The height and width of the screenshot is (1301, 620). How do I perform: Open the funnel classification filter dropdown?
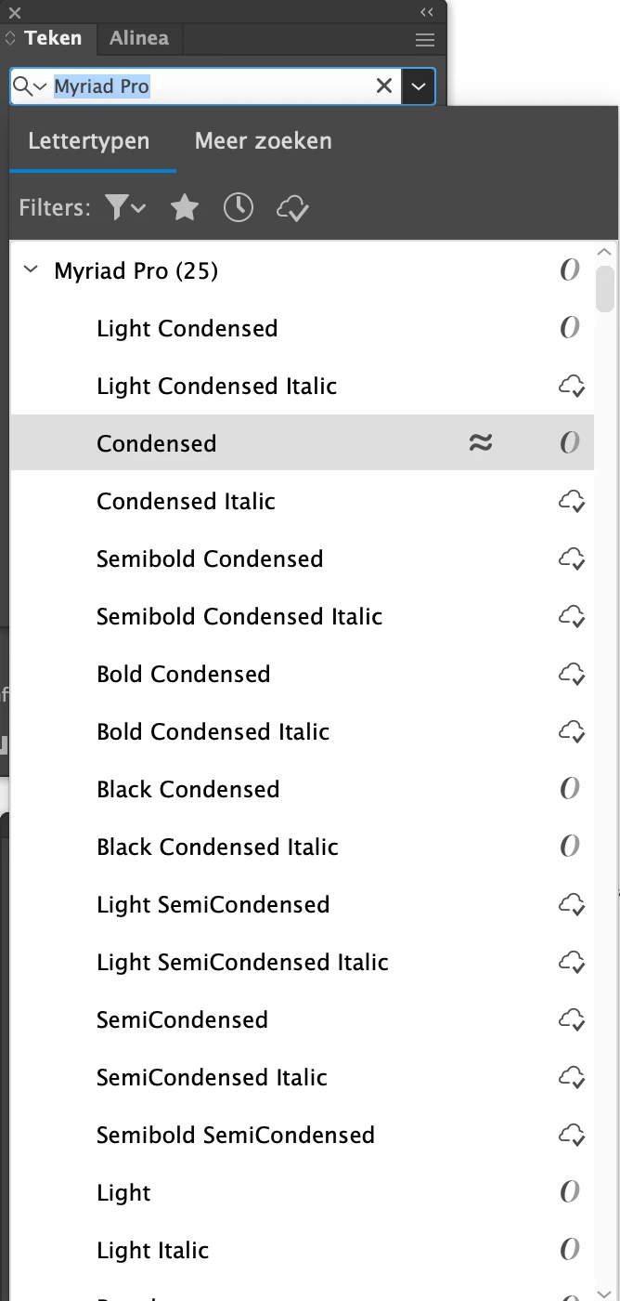pos(125,208)
